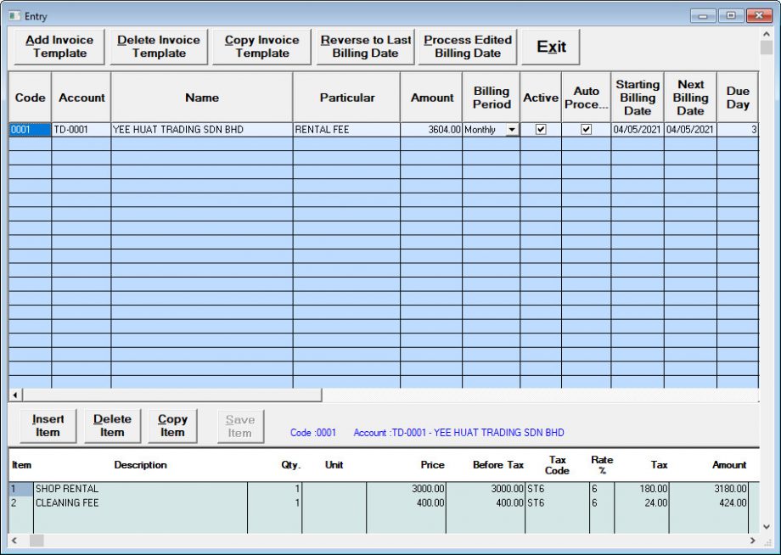Click the Next Billing Date cell 04/05/2021

tap(690, 129)
